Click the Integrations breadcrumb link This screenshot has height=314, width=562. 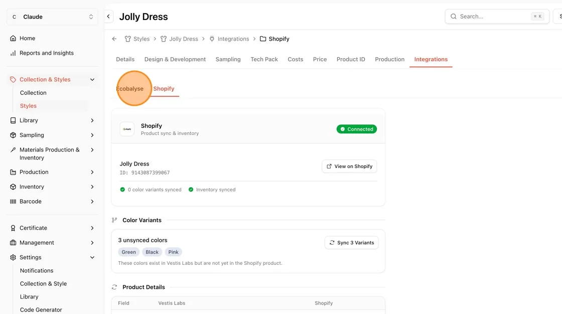pos(233,39)
